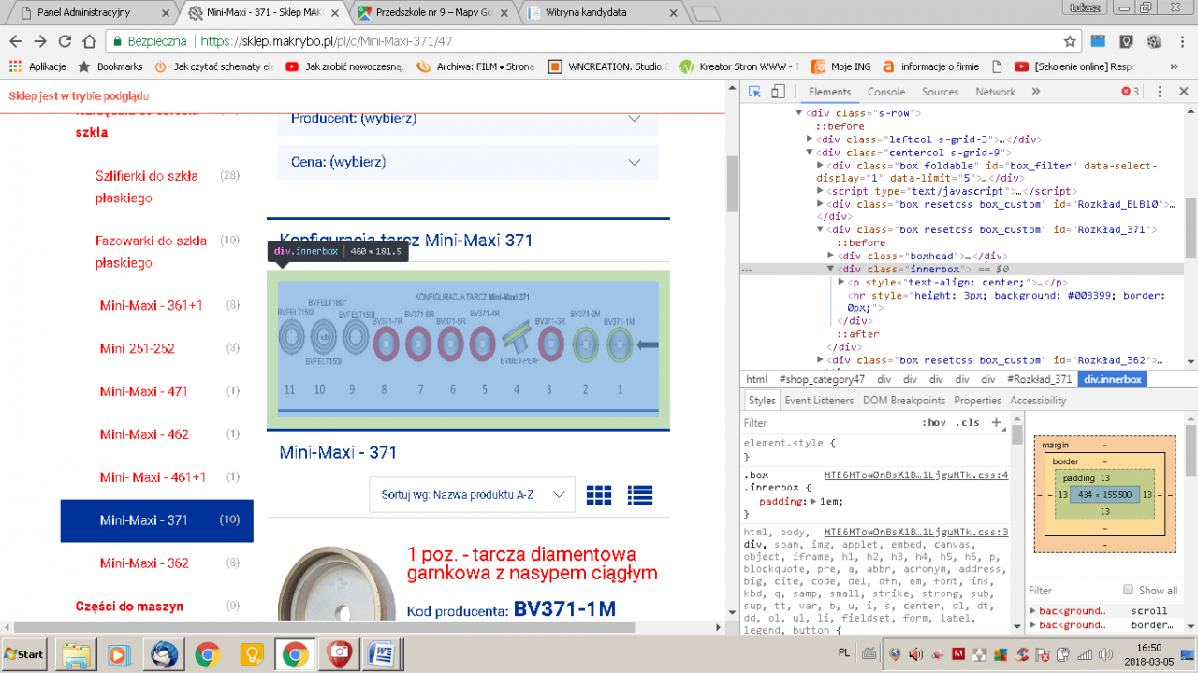Launch Thunderbird from the taskbar
The height and width of the screenshot is (673, 1198).
click(x=165, y=653)
